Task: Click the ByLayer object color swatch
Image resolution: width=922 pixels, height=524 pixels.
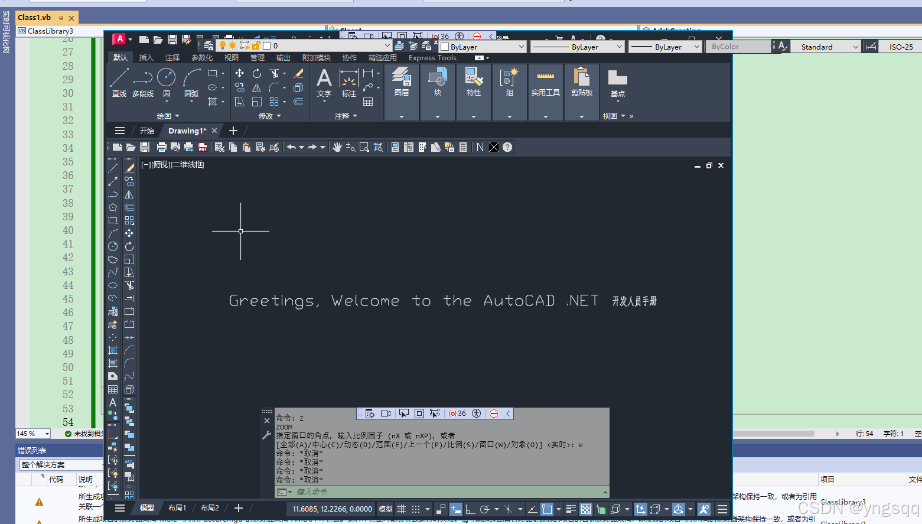Action: (x=445, y=47)
